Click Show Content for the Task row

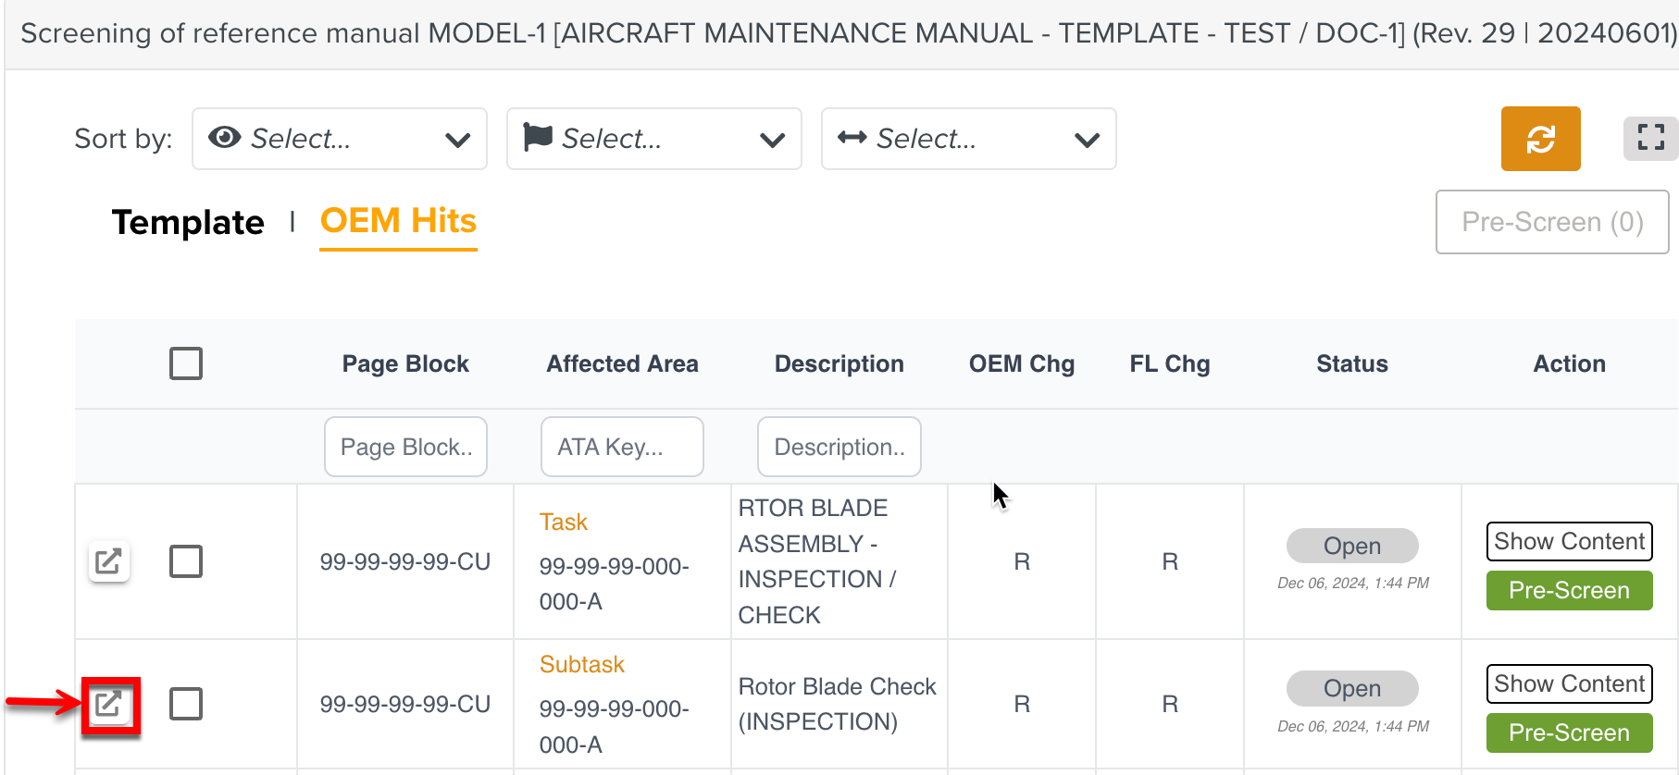(x=1569, y=542)
